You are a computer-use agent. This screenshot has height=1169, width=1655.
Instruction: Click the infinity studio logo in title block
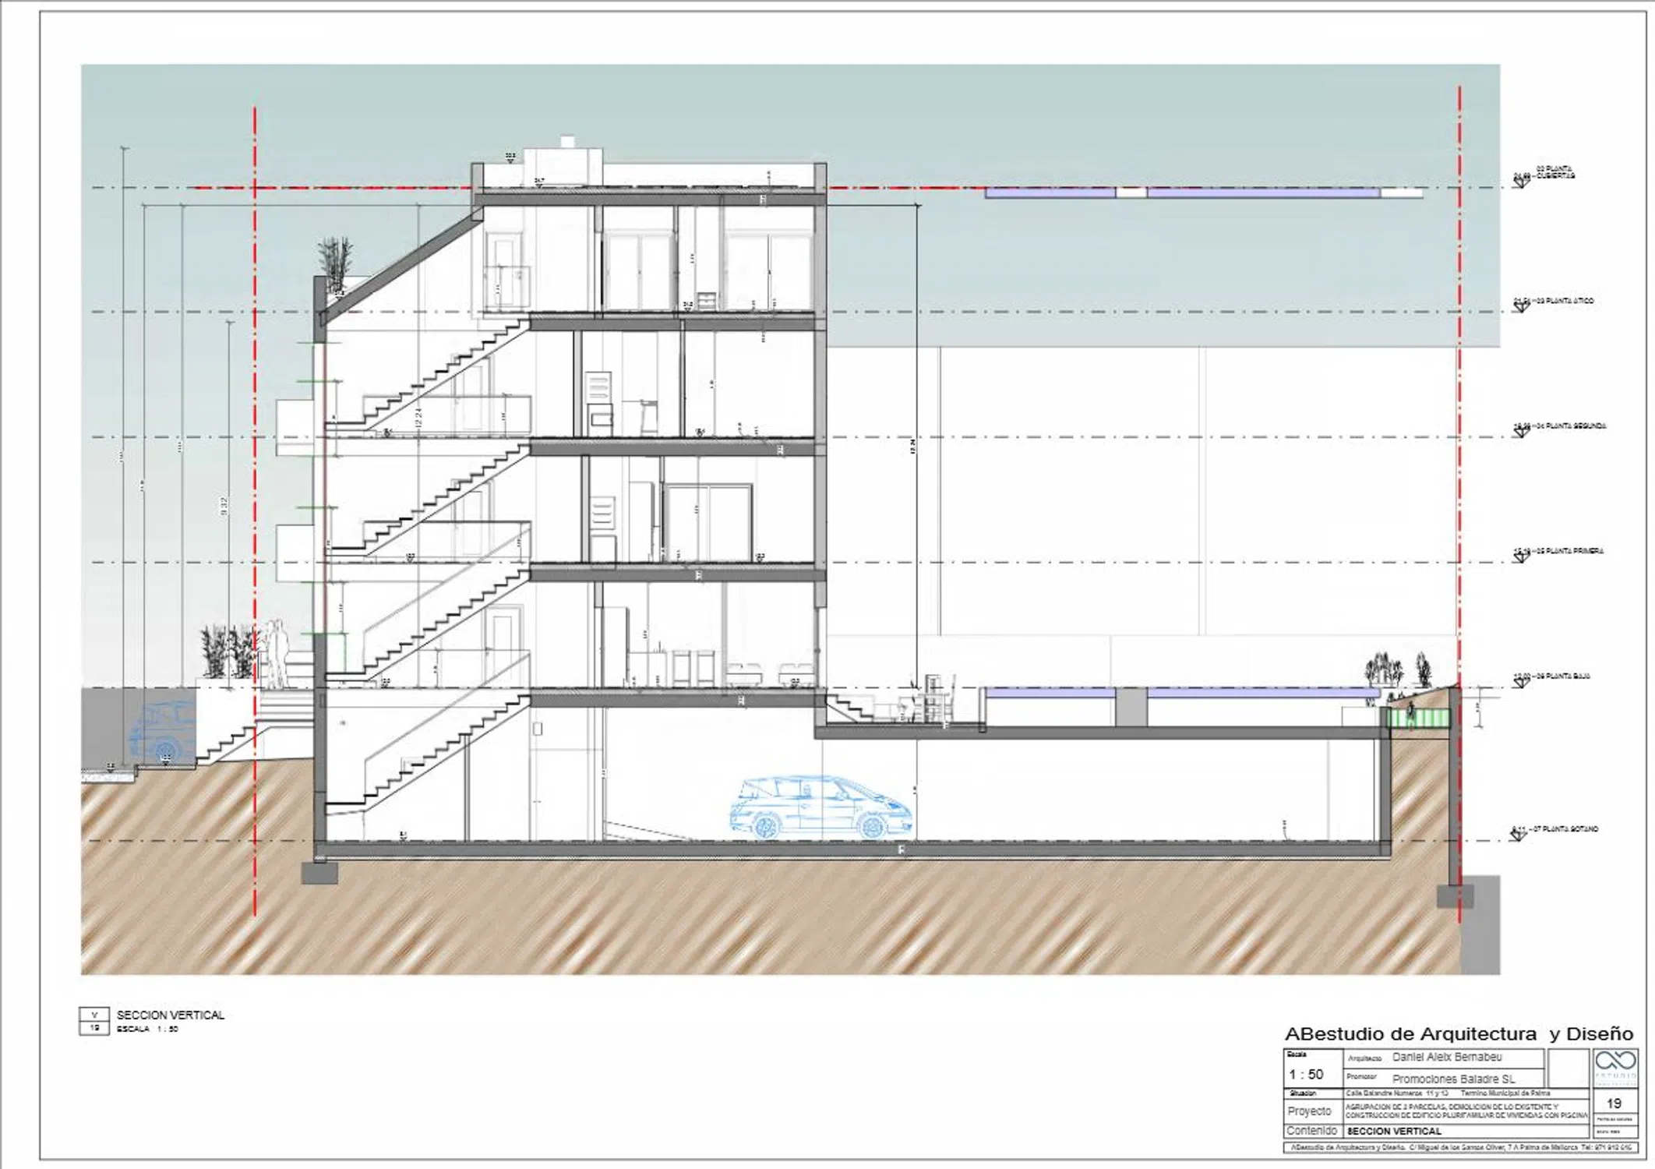click(1614, 1061)
